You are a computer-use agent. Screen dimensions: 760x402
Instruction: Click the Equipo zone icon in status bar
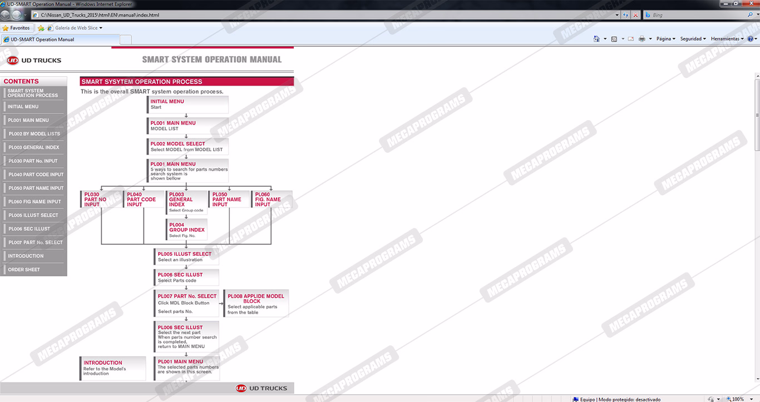pyautogui.click(x=575, y=399)
